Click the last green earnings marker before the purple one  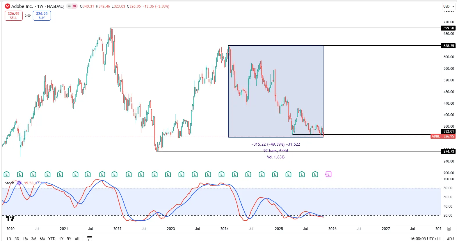pyautogui.click(x=315, y=174)
